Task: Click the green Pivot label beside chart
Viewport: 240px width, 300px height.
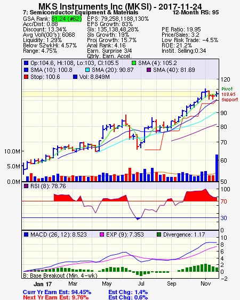Action: click(227, 89)
